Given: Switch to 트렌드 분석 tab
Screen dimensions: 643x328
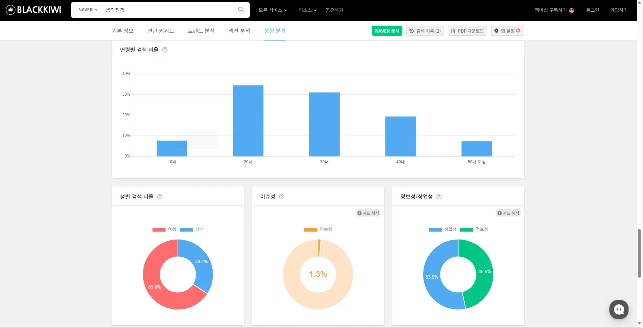Looking at the screenshot, I should point(201,31).
